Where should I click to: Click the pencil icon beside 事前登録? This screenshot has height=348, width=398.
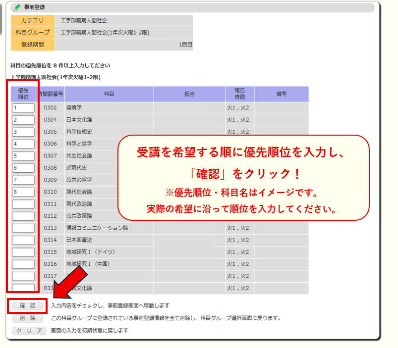click(17, 7)
